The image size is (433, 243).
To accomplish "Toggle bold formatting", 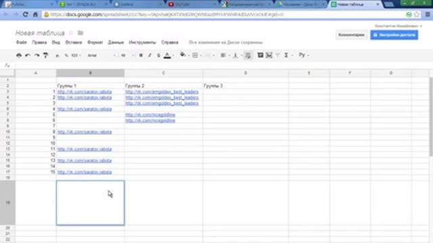I will (x=141, y=55).
